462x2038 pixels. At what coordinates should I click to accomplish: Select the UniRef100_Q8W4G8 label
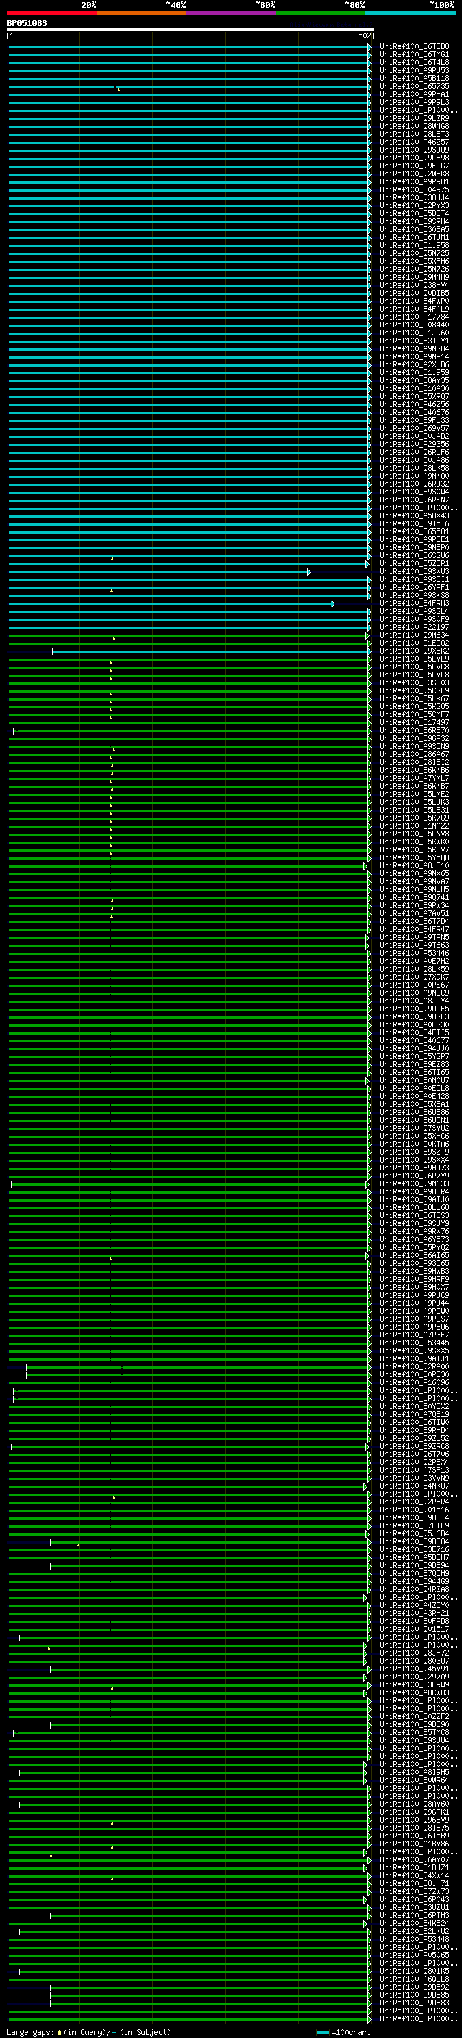(414, 126)
